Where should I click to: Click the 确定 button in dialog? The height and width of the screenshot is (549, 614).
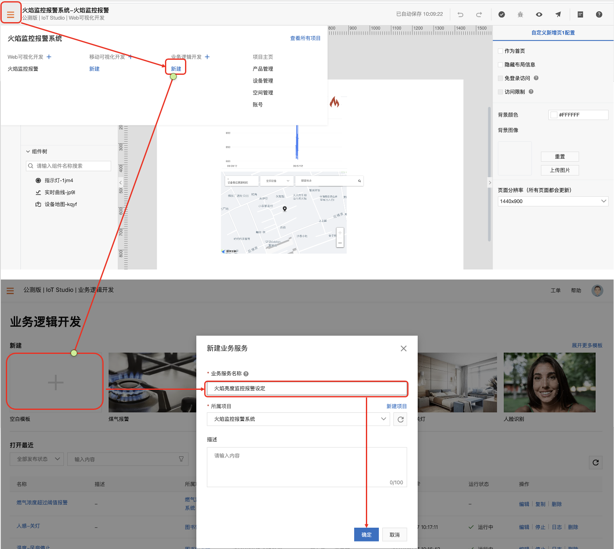pyautogui.click(x=366, y=535)
